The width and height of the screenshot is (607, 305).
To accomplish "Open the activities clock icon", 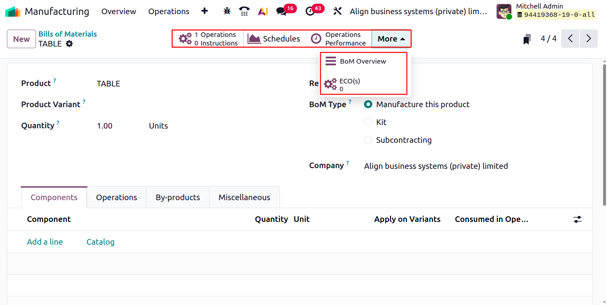I will pyautogui.click(x=310, y=11).
